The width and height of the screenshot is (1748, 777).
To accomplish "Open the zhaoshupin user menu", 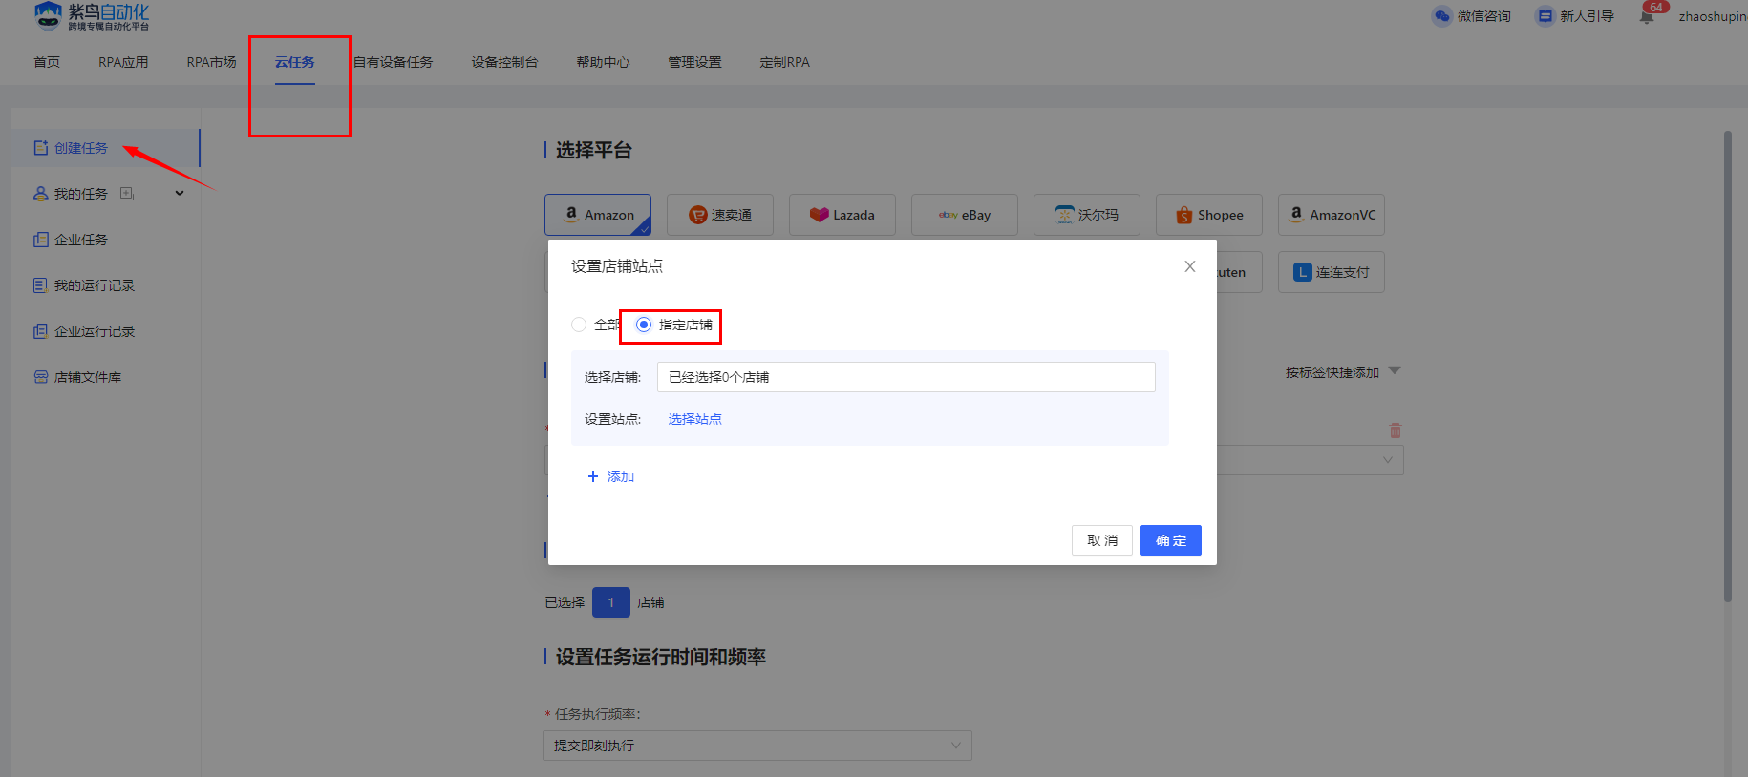I will (1713, 16).
